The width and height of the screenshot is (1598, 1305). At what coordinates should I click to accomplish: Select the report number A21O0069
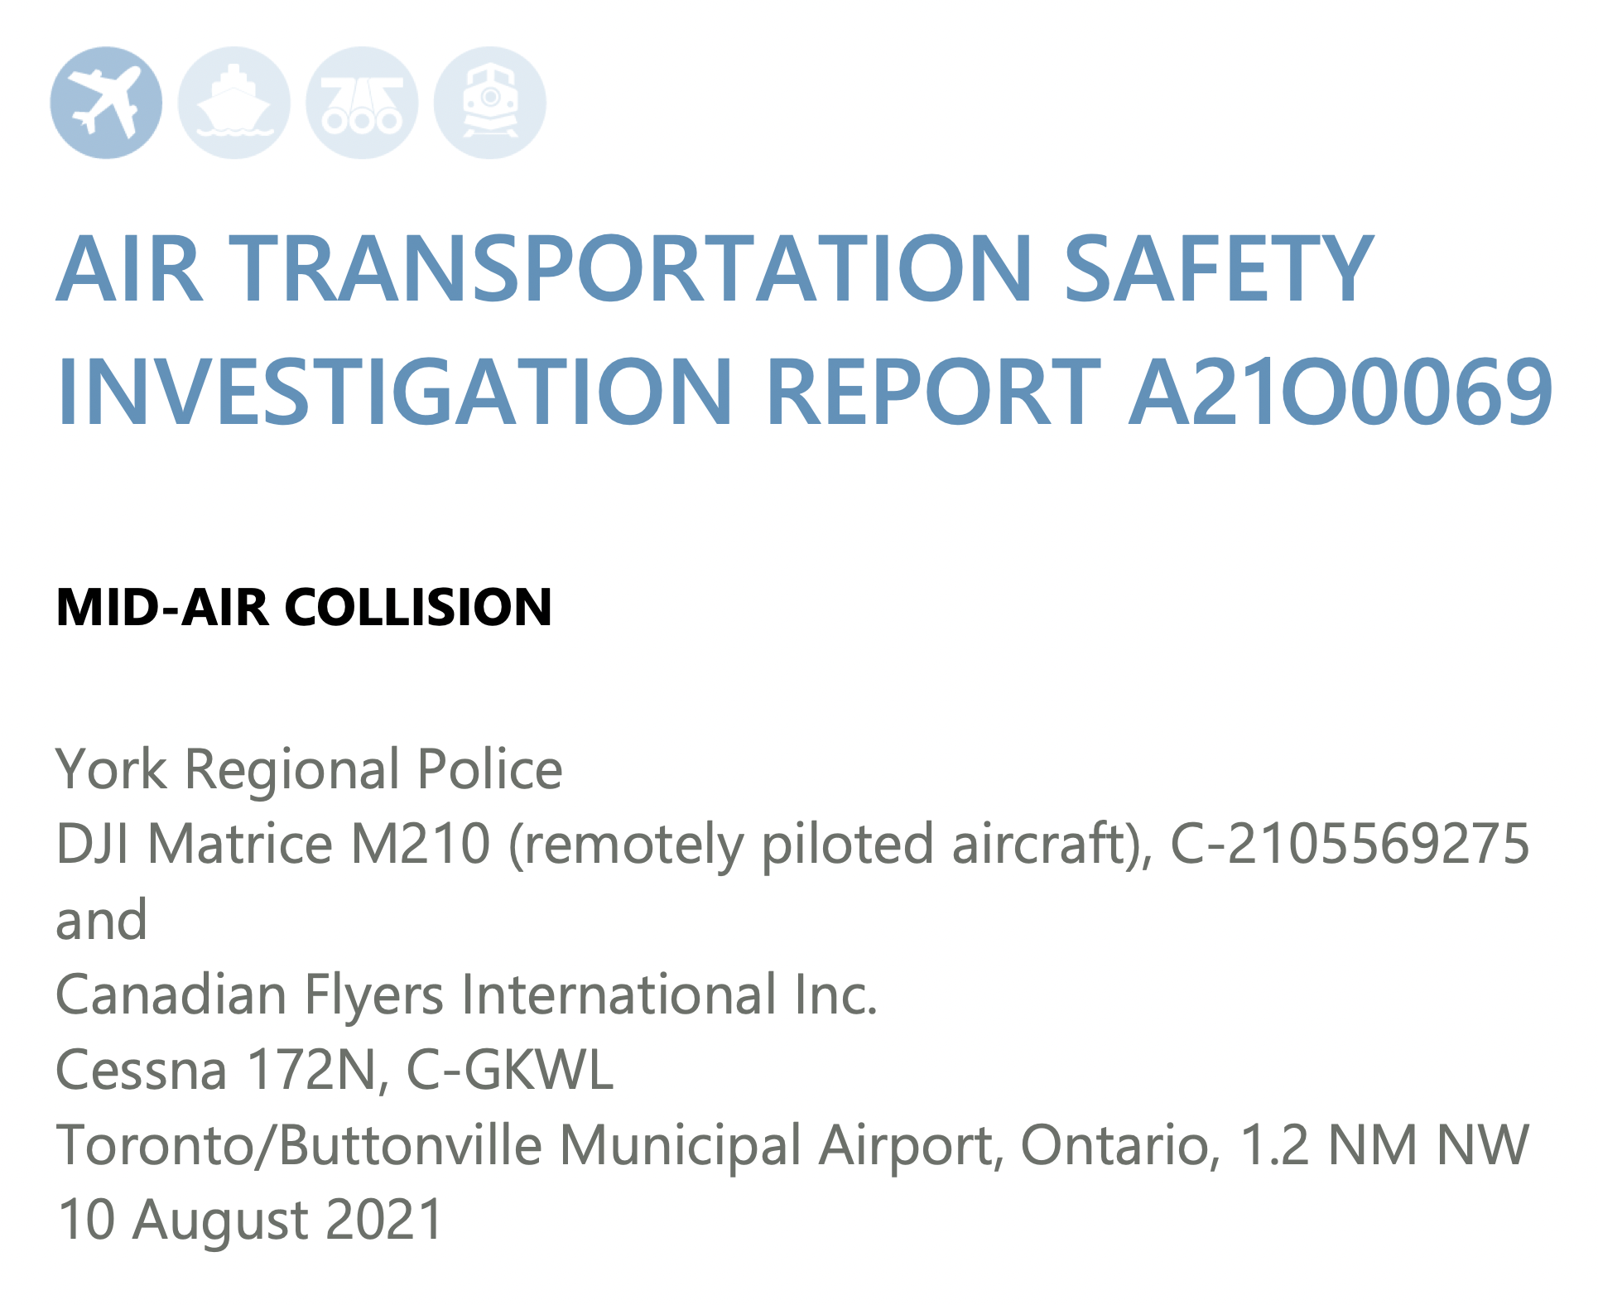[1340, 392]
